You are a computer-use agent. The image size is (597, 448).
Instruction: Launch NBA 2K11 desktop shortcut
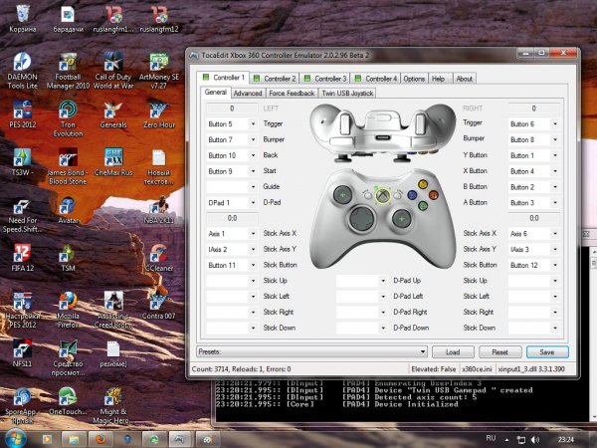[x=159, y=210]
